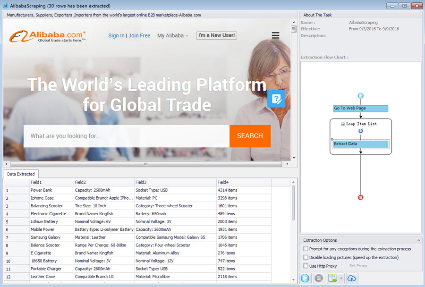Click the Alibaba search input field

click(x=126, y=136)
